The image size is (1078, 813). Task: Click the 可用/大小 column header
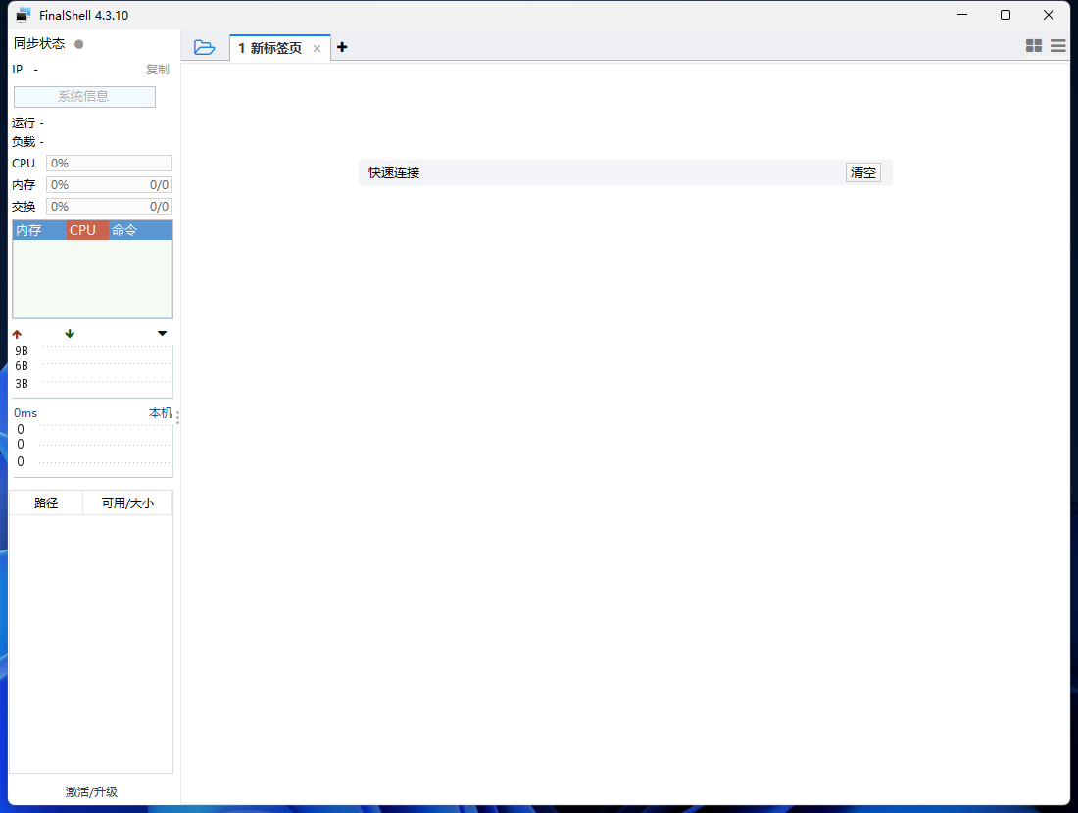click(x=127, y=503)
